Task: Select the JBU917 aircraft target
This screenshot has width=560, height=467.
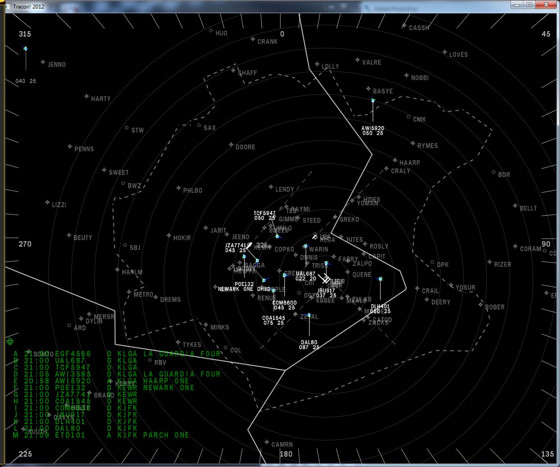Action: pos(326,264)
